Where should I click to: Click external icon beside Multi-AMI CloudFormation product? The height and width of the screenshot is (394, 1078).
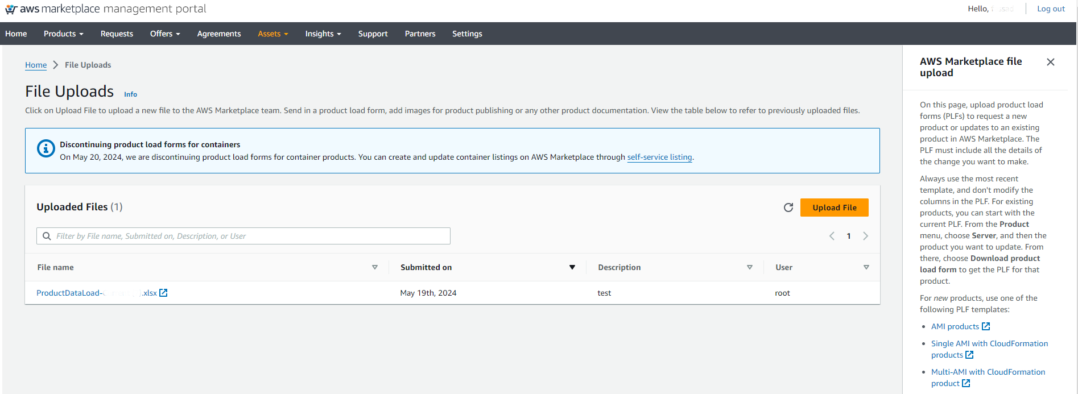(966, 383)
